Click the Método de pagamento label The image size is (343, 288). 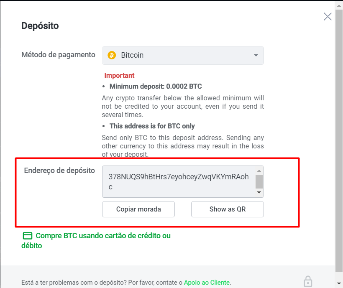[58, 55]
